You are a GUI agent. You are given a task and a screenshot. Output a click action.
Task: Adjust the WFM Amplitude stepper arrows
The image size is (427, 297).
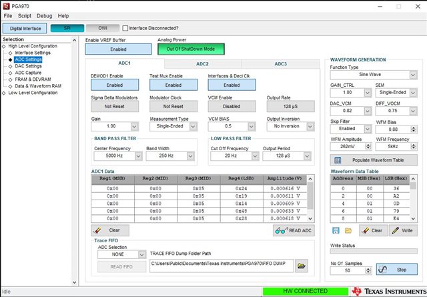[368, 147]
